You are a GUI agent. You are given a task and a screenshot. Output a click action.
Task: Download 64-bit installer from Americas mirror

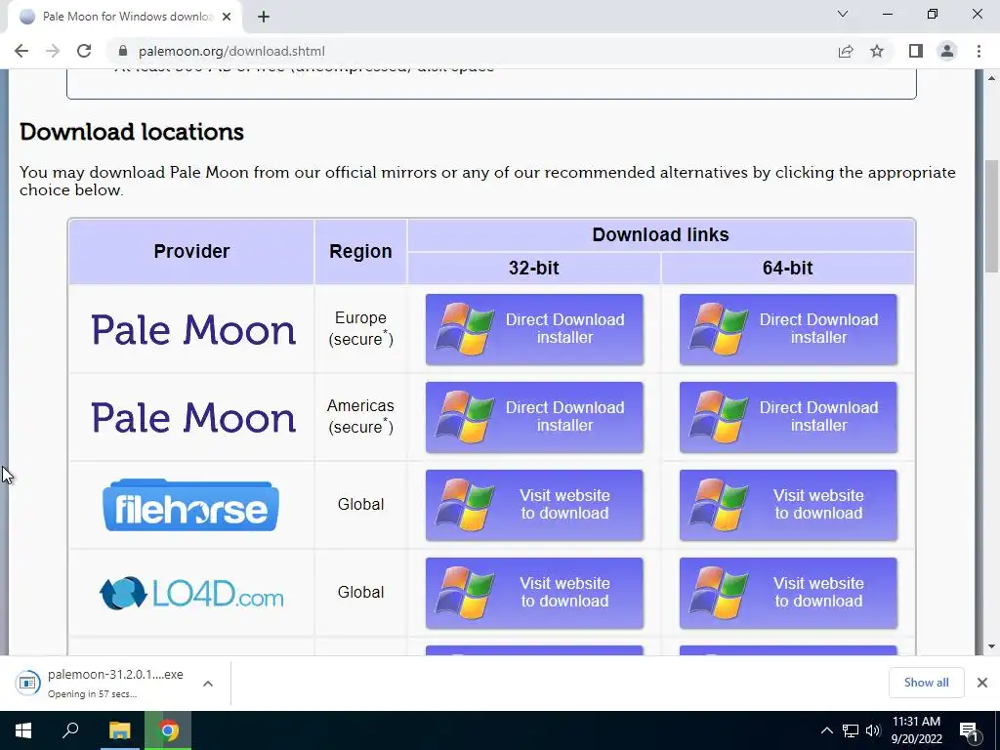(x=788, y=417)
